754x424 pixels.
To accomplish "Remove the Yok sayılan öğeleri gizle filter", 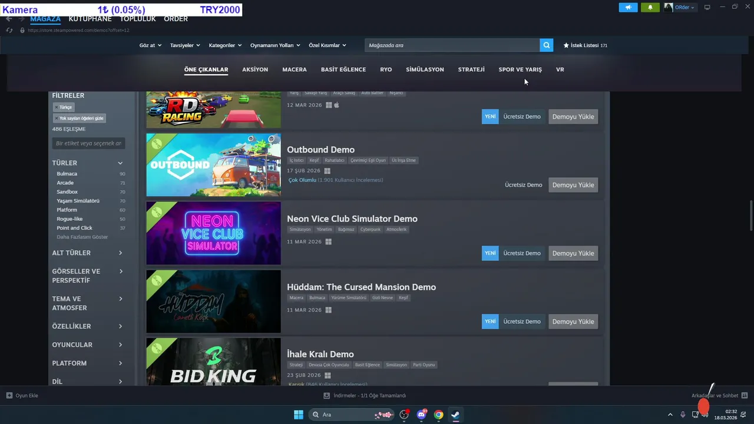I will pos(79,118).
